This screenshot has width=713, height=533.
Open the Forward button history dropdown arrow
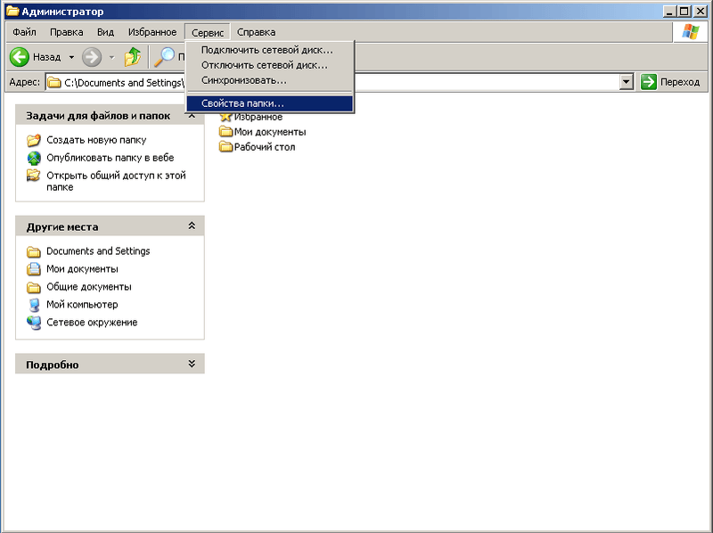(112, 57)
